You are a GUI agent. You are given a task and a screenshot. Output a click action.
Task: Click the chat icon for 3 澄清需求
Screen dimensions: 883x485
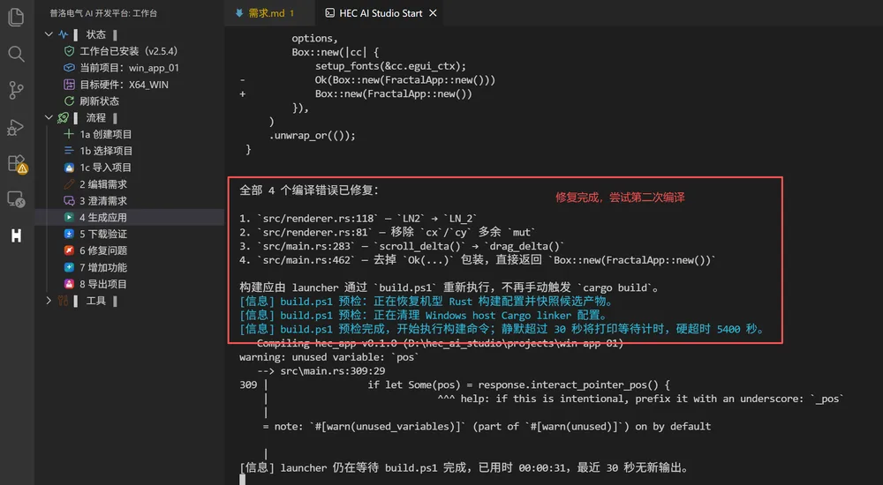(69, 201)
